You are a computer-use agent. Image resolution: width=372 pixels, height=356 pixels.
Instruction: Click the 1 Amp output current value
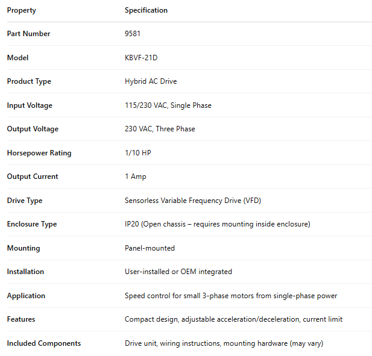coord(135,176)
